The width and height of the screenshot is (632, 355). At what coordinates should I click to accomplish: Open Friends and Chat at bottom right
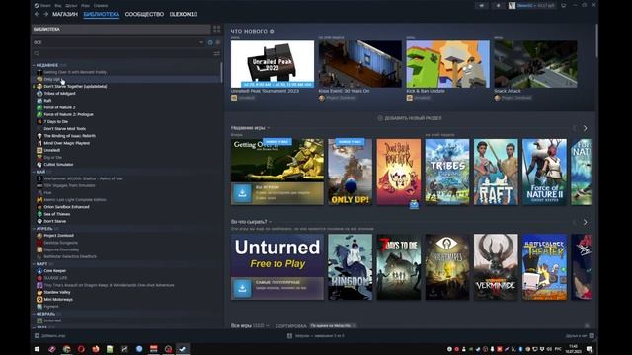[580, 335]
